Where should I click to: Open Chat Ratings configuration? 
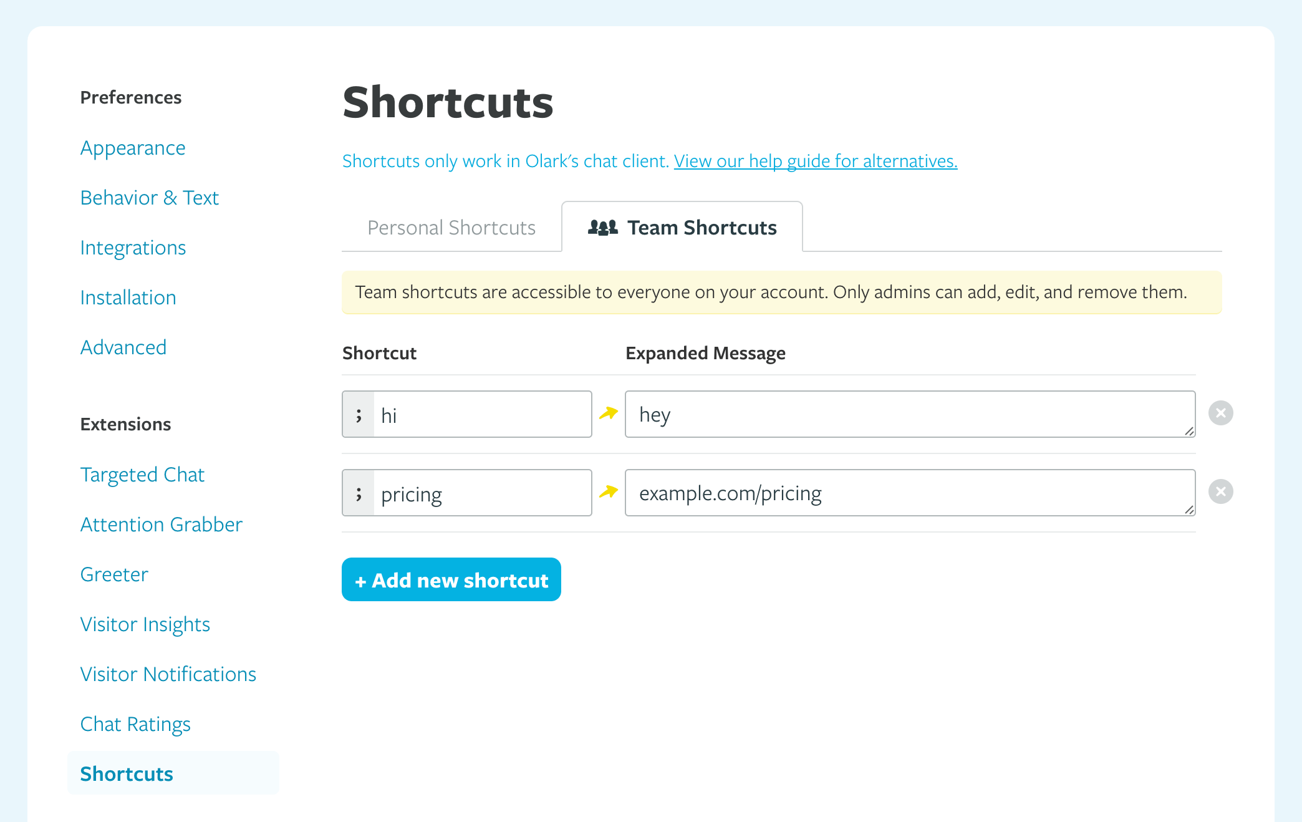pos(135,724)
